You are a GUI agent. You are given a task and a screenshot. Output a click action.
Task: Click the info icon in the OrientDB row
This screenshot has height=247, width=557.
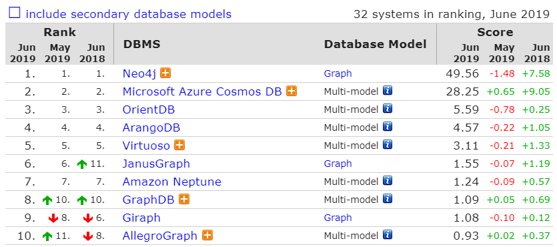coord(388,109)
